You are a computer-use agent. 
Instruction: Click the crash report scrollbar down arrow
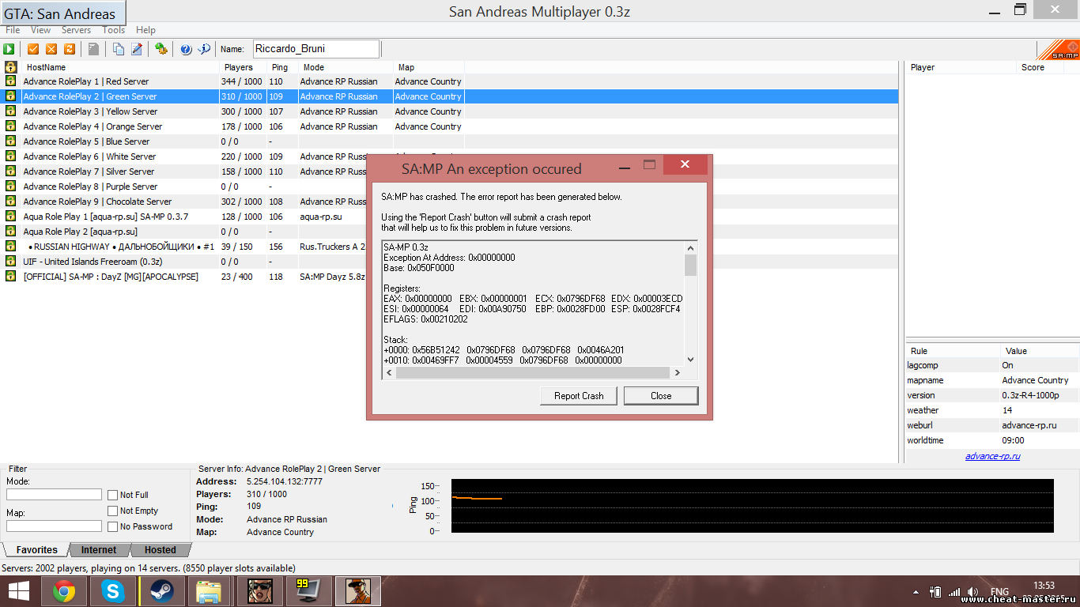pyautogui.click(x=691, y=360)
